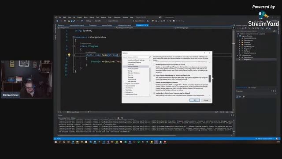Open the Extensions menu
282x159 pixels.
click(117, 17)
